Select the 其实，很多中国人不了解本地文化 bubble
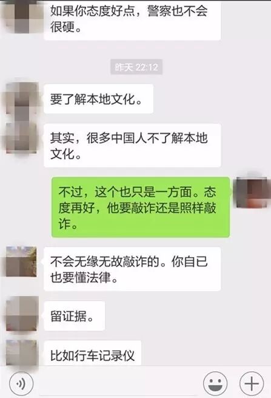271x398 pixels. [x=132, y=145]
